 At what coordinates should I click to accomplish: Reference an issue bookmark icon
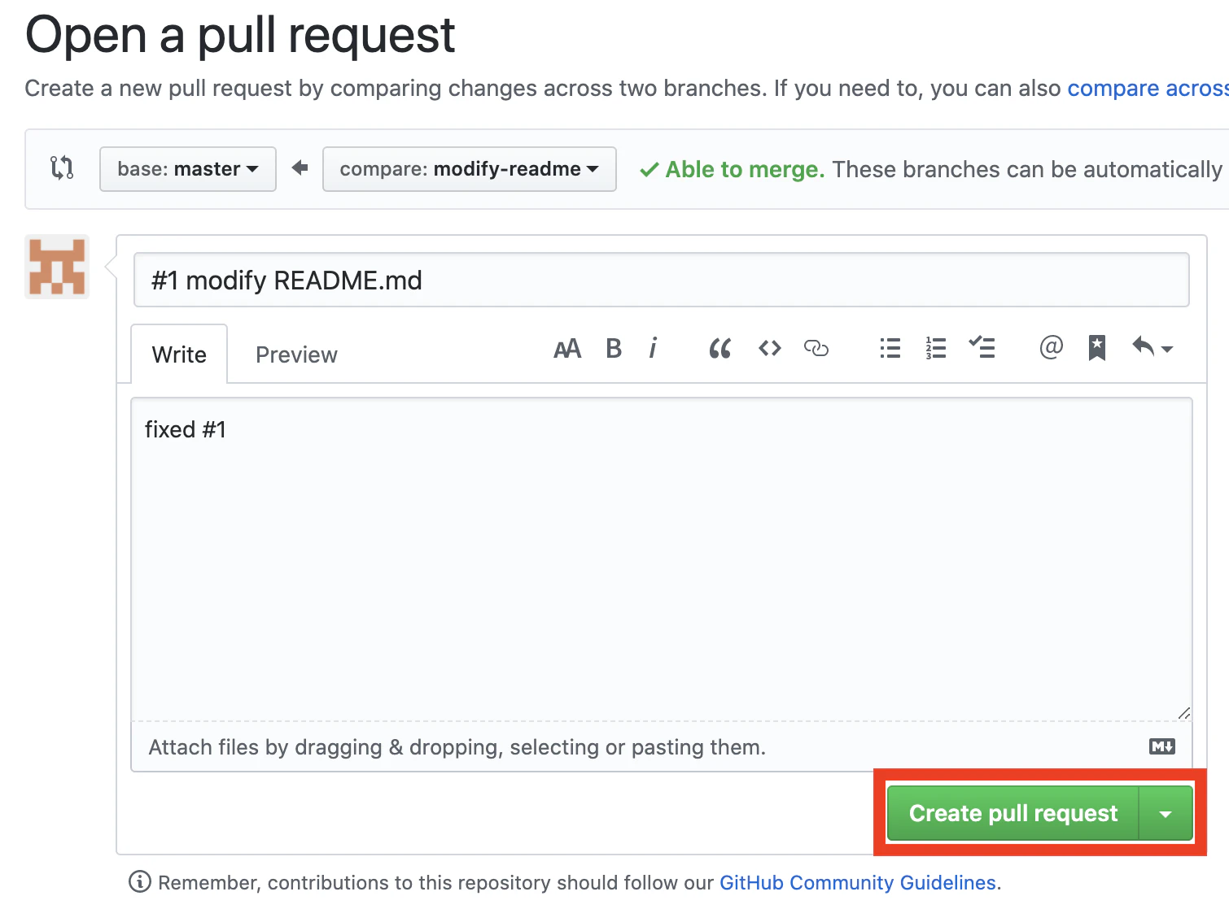(1097, 348)
